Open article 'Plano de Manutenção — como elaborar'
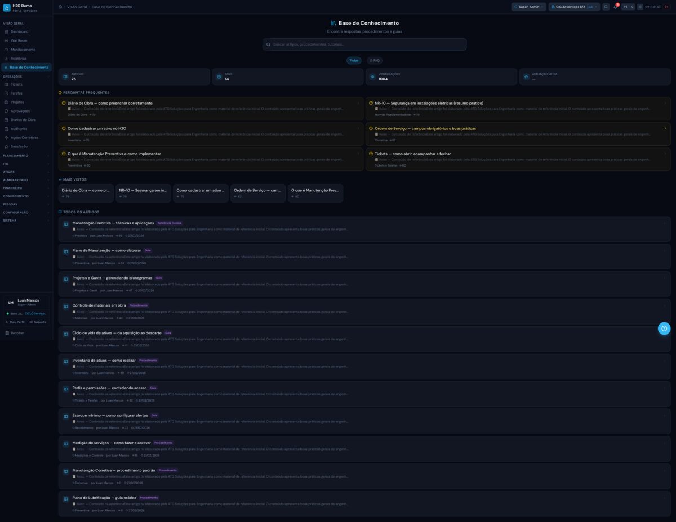This screenshot has height=522, width=676. (x=364, y=256)
